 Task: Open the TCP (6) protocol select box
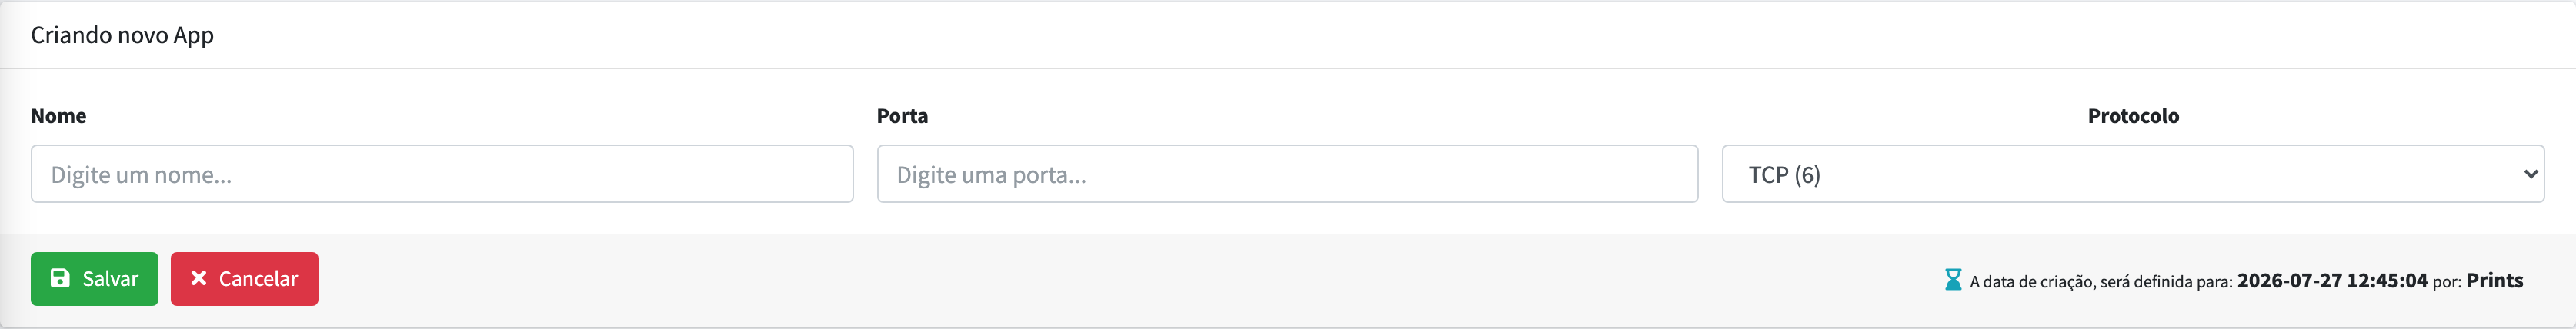tap(2132, 174)
